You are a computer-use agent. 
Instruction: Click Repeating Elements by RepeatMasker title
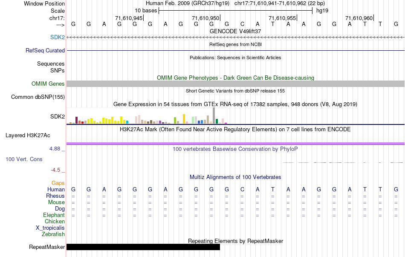coord(235,241)
